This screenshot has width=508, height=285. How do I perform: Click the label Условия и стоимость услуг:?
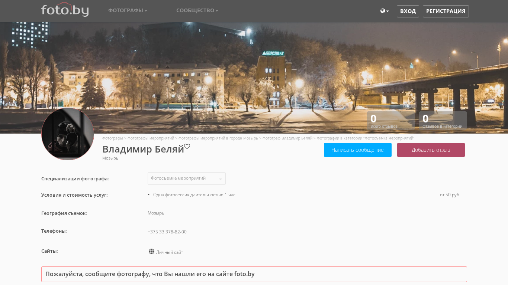pos(74,195)
